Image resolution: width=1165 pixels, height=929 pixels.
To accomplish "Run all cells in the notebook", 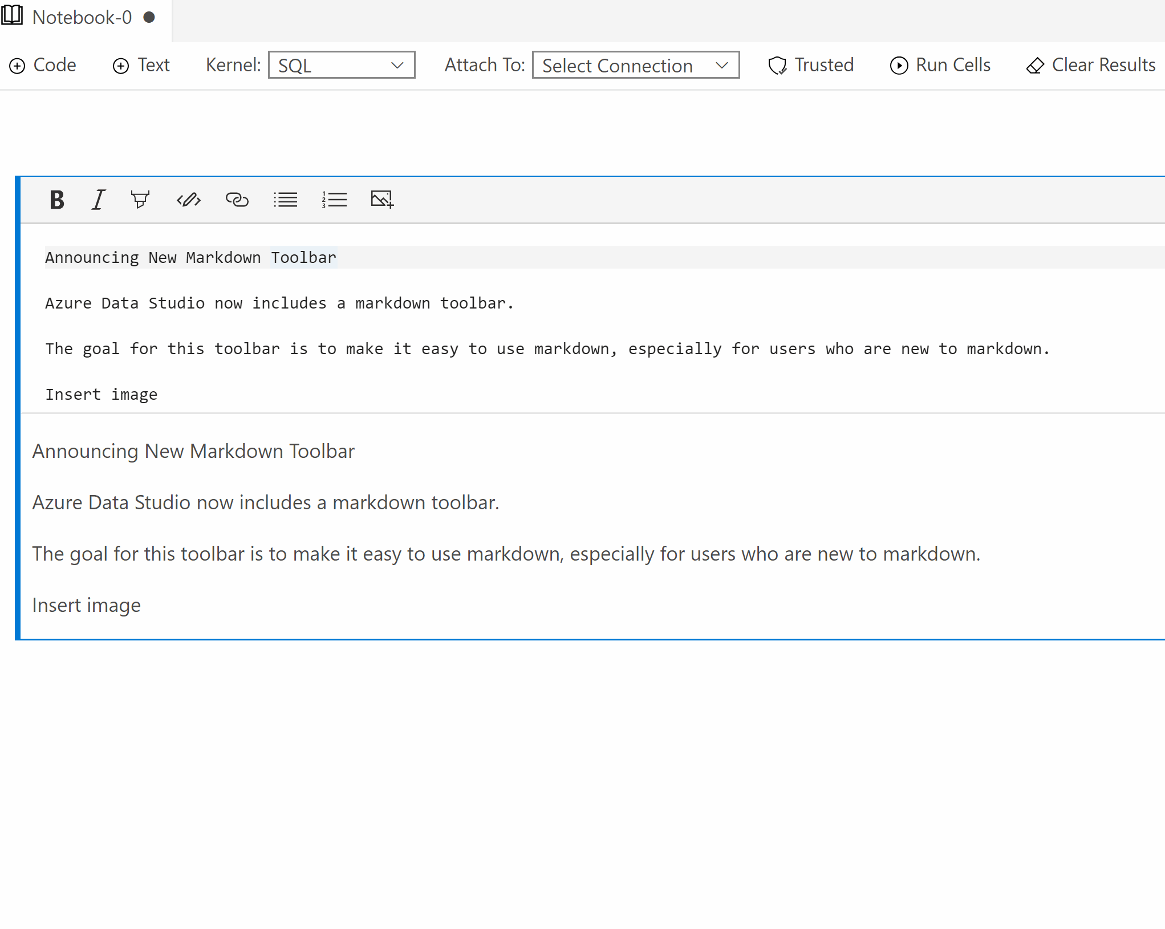I will point(939,65).
